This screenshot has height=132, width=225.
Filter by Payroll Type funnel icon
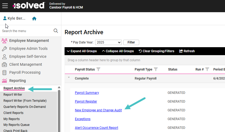pos(156,69)
